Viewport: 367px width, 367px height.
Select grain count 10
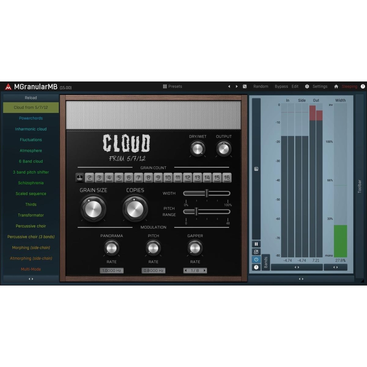coord(168,178)
